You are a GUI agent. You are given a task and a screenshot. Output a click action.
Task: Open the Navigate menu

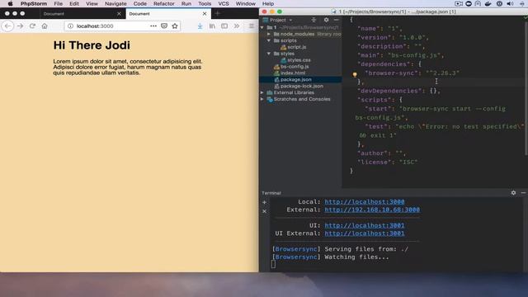point(115,3)
